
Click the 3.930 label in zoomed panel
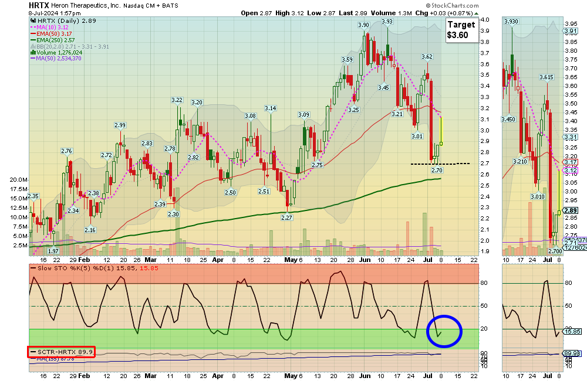pyautogui.click(x=511, y=21)
